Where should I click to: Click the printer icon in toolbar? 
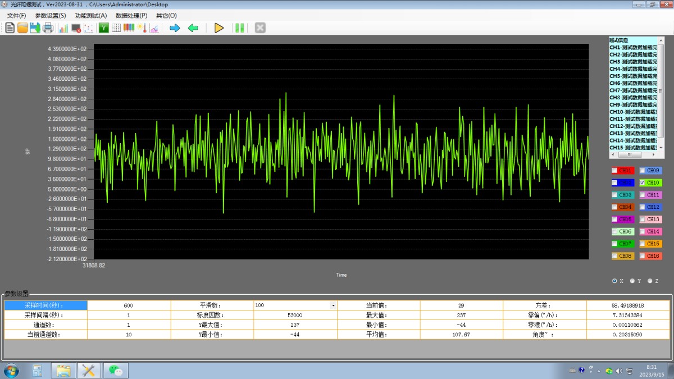(x=48, y=28)
